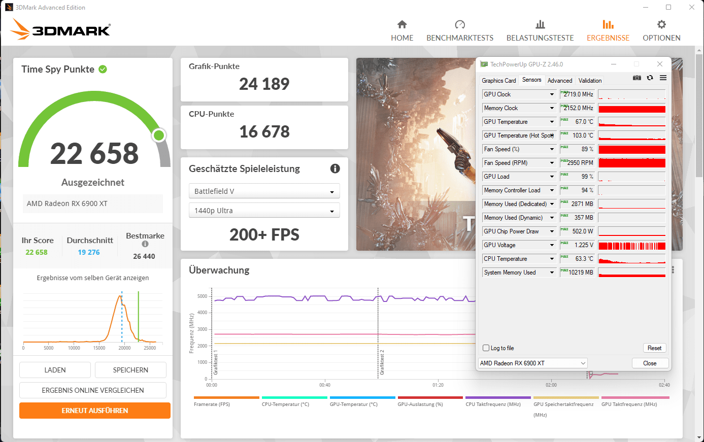Click the Durchschnitt score 19 276
This screenshot has width=704, height=442.
89,252
